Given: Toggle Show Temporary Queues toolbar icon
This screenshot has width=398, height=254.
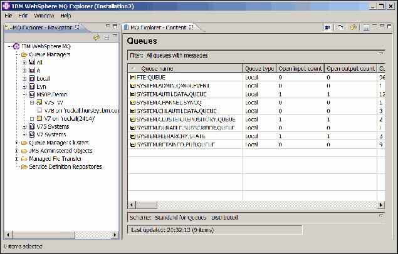Looking at the screenshot, I should tap(340, 28).
